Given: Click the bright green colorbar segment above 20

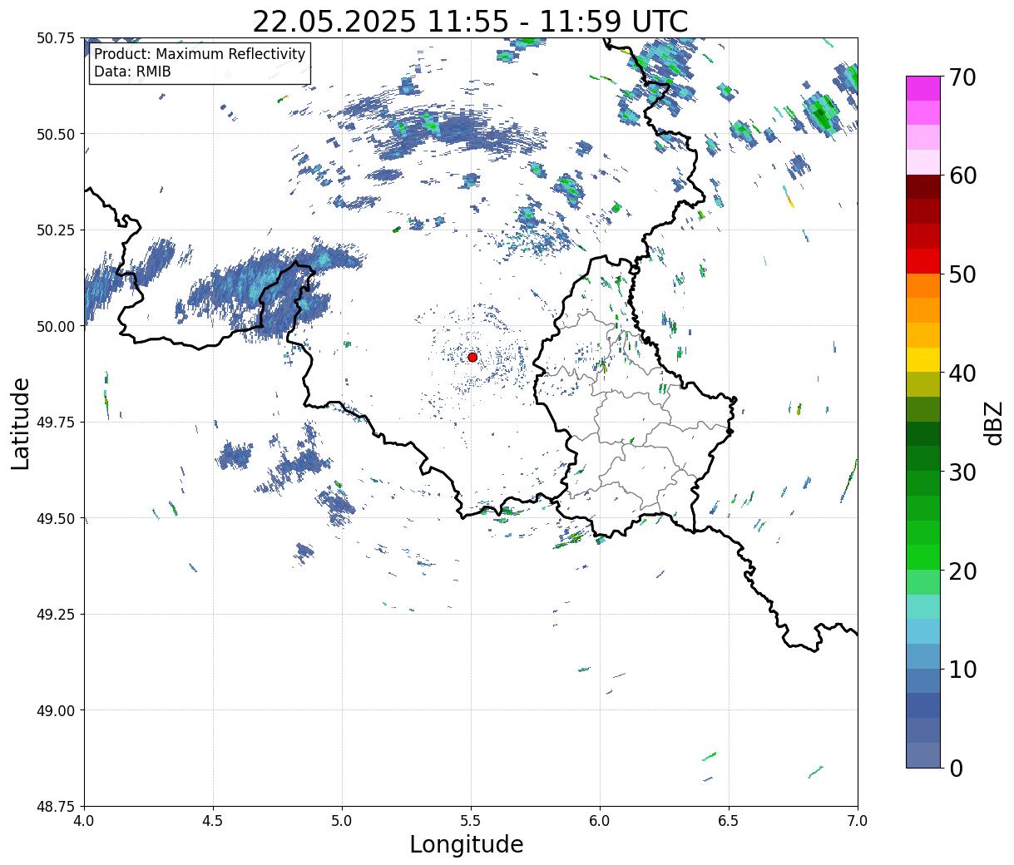Looking at the screenshot, I should coord(922,557).
